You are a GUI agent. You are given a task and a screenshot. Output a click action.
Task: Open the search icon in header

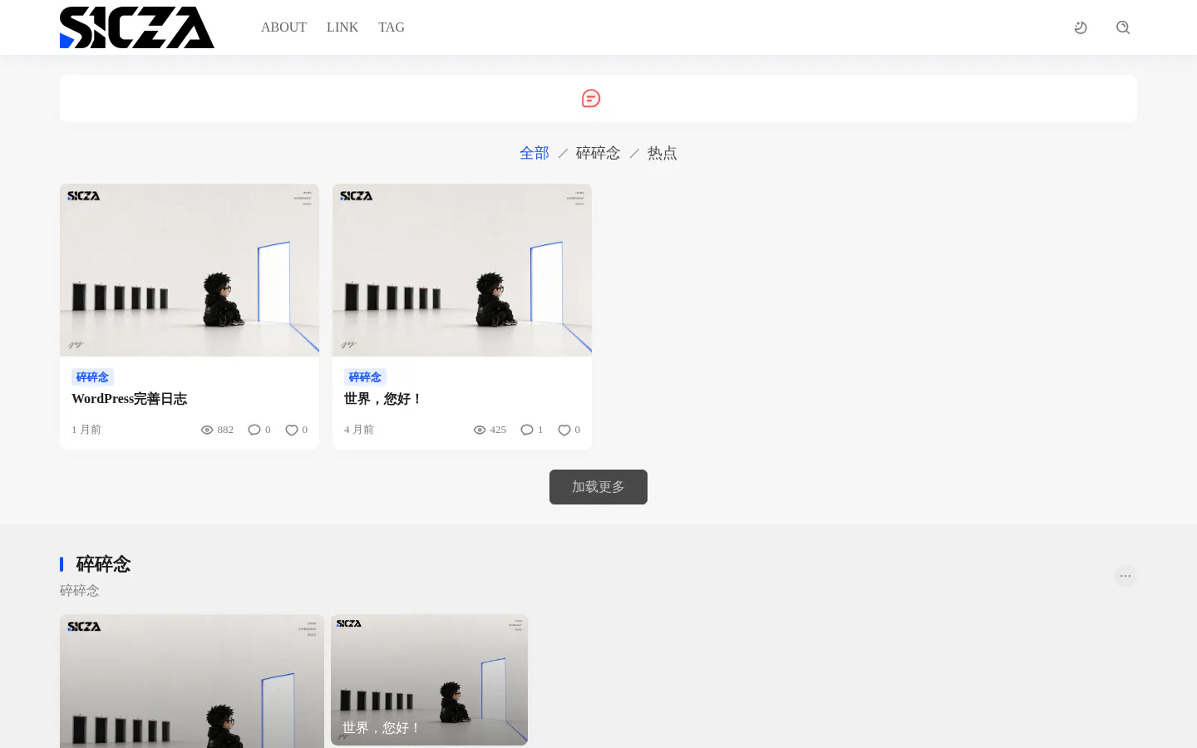(1123, 27)
